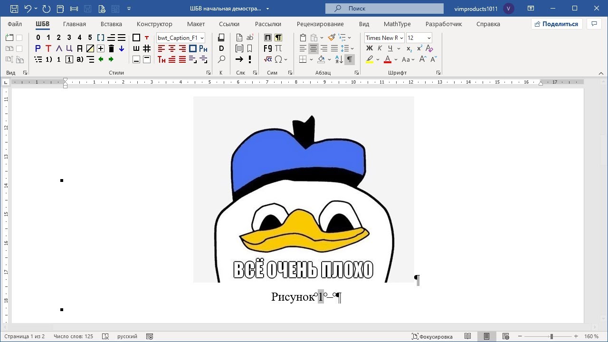Click the black trash can icon
This screenshot has height=342, width=608.
click(111, 48)
